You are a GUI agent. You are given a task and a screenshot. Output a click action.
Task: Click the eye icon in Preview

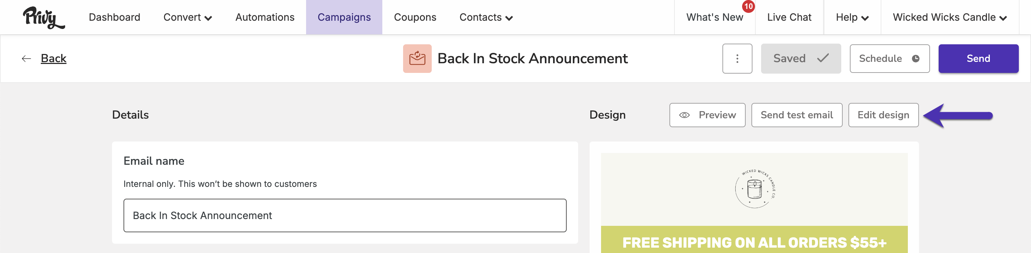click(684, 115)
